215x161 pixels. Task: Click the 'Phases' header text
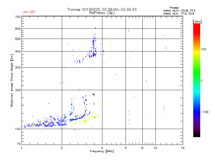coord(174,8)
